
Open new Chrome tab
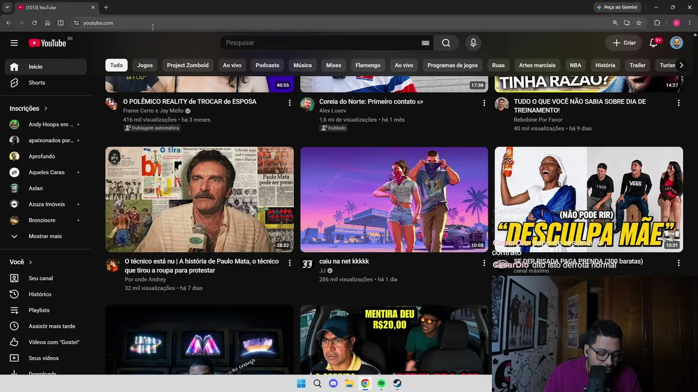pos(106,8)
